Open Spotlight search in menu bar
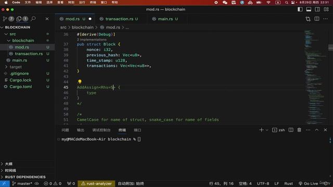 click(287, 3)
